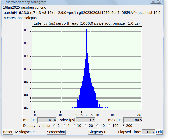Viewport: 171px width, 139px height.
Task: Click the window title /usr/bin/latency-histogram
Action: coord(26,2)
